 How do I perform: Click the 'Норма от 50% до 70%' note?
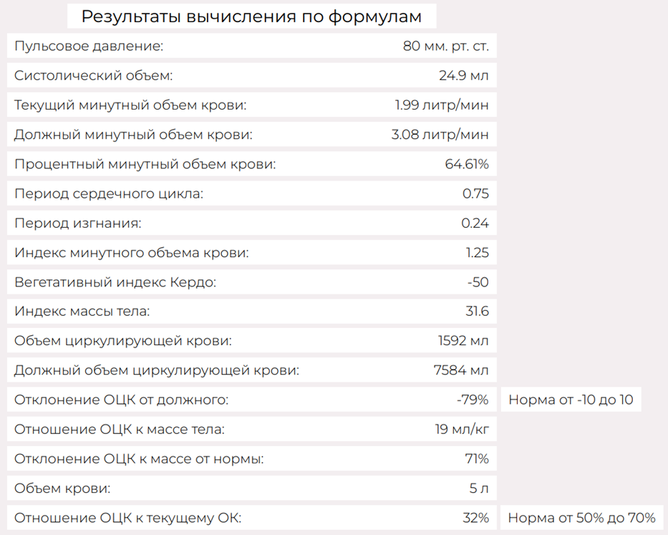click(582, 518)
